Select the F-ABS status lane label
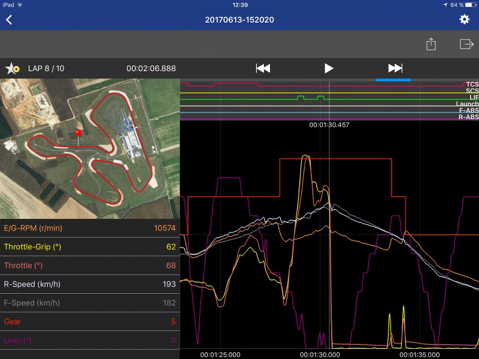479x359 pixels. [x=469, y=111]
